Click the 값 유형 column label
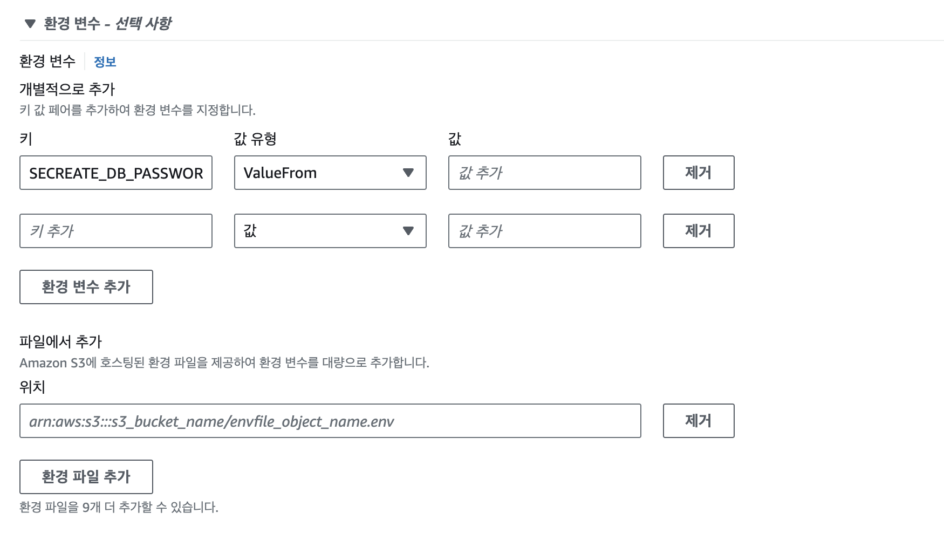This screenshot has height=547, width=944. click(x=255, y=139)
